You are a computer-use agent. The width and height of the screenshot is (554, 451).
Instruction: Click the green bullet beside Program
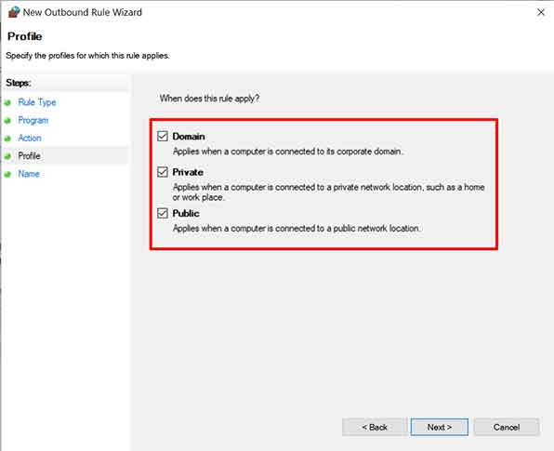point(7,121)
